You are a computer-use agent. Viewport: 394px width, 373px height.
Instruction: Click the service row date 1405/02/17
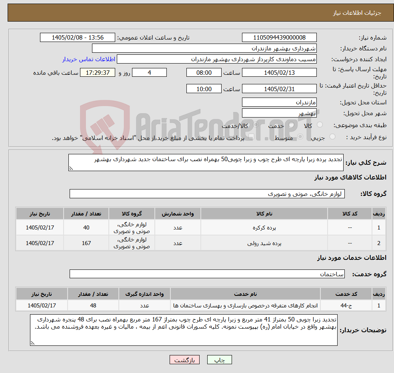pos(42,305)
